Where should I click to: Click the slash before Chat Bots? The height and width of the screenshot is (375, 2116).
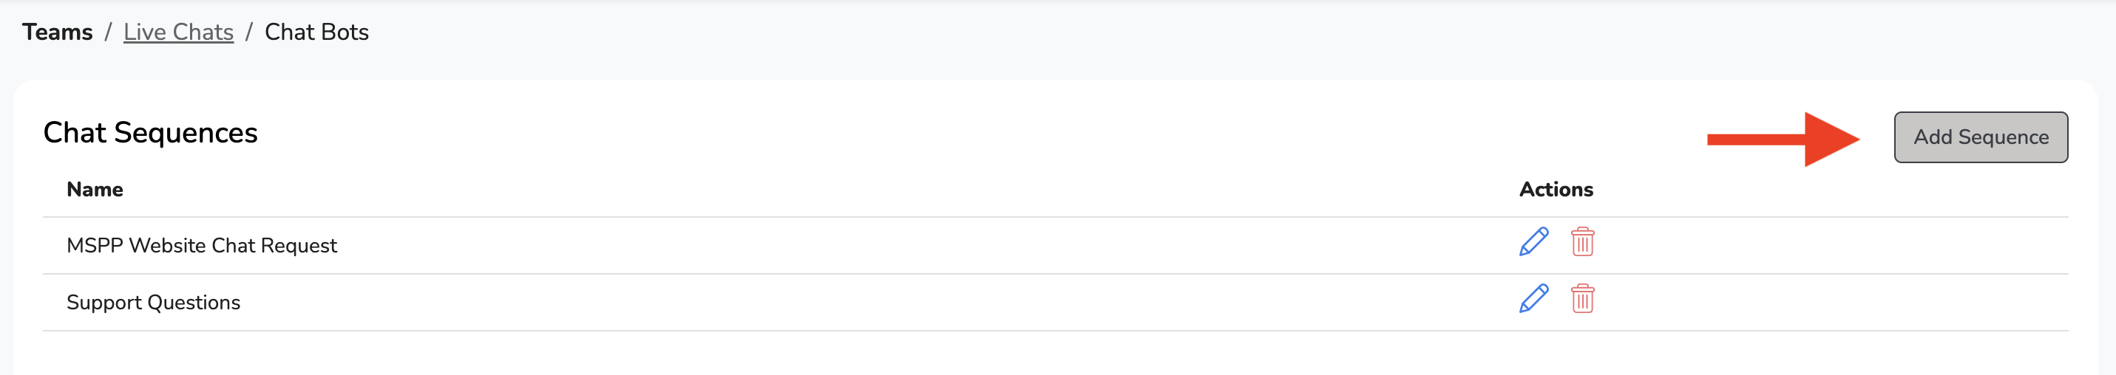249,32
